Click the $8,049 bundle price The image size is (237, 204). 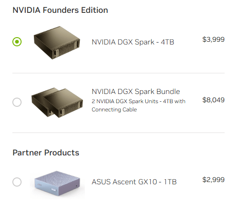pyautogui.click(x=213, y=100)
